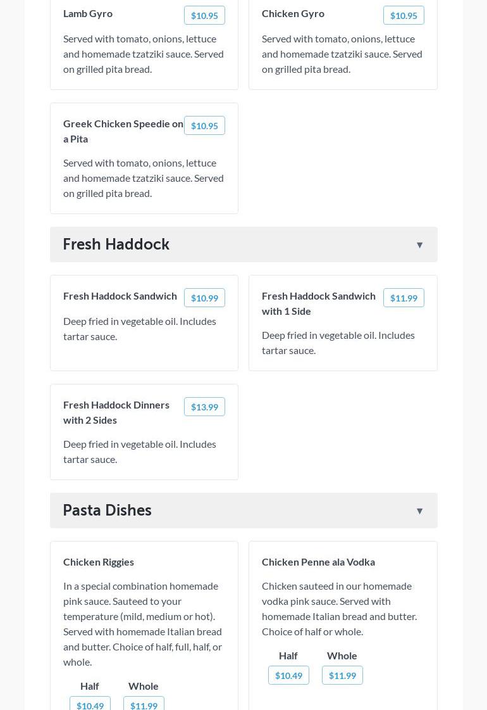The width and height of the screenshot is (487, 710).
Task: Click the Chicken Riggies item title
Action: click(x=99, y=562)
